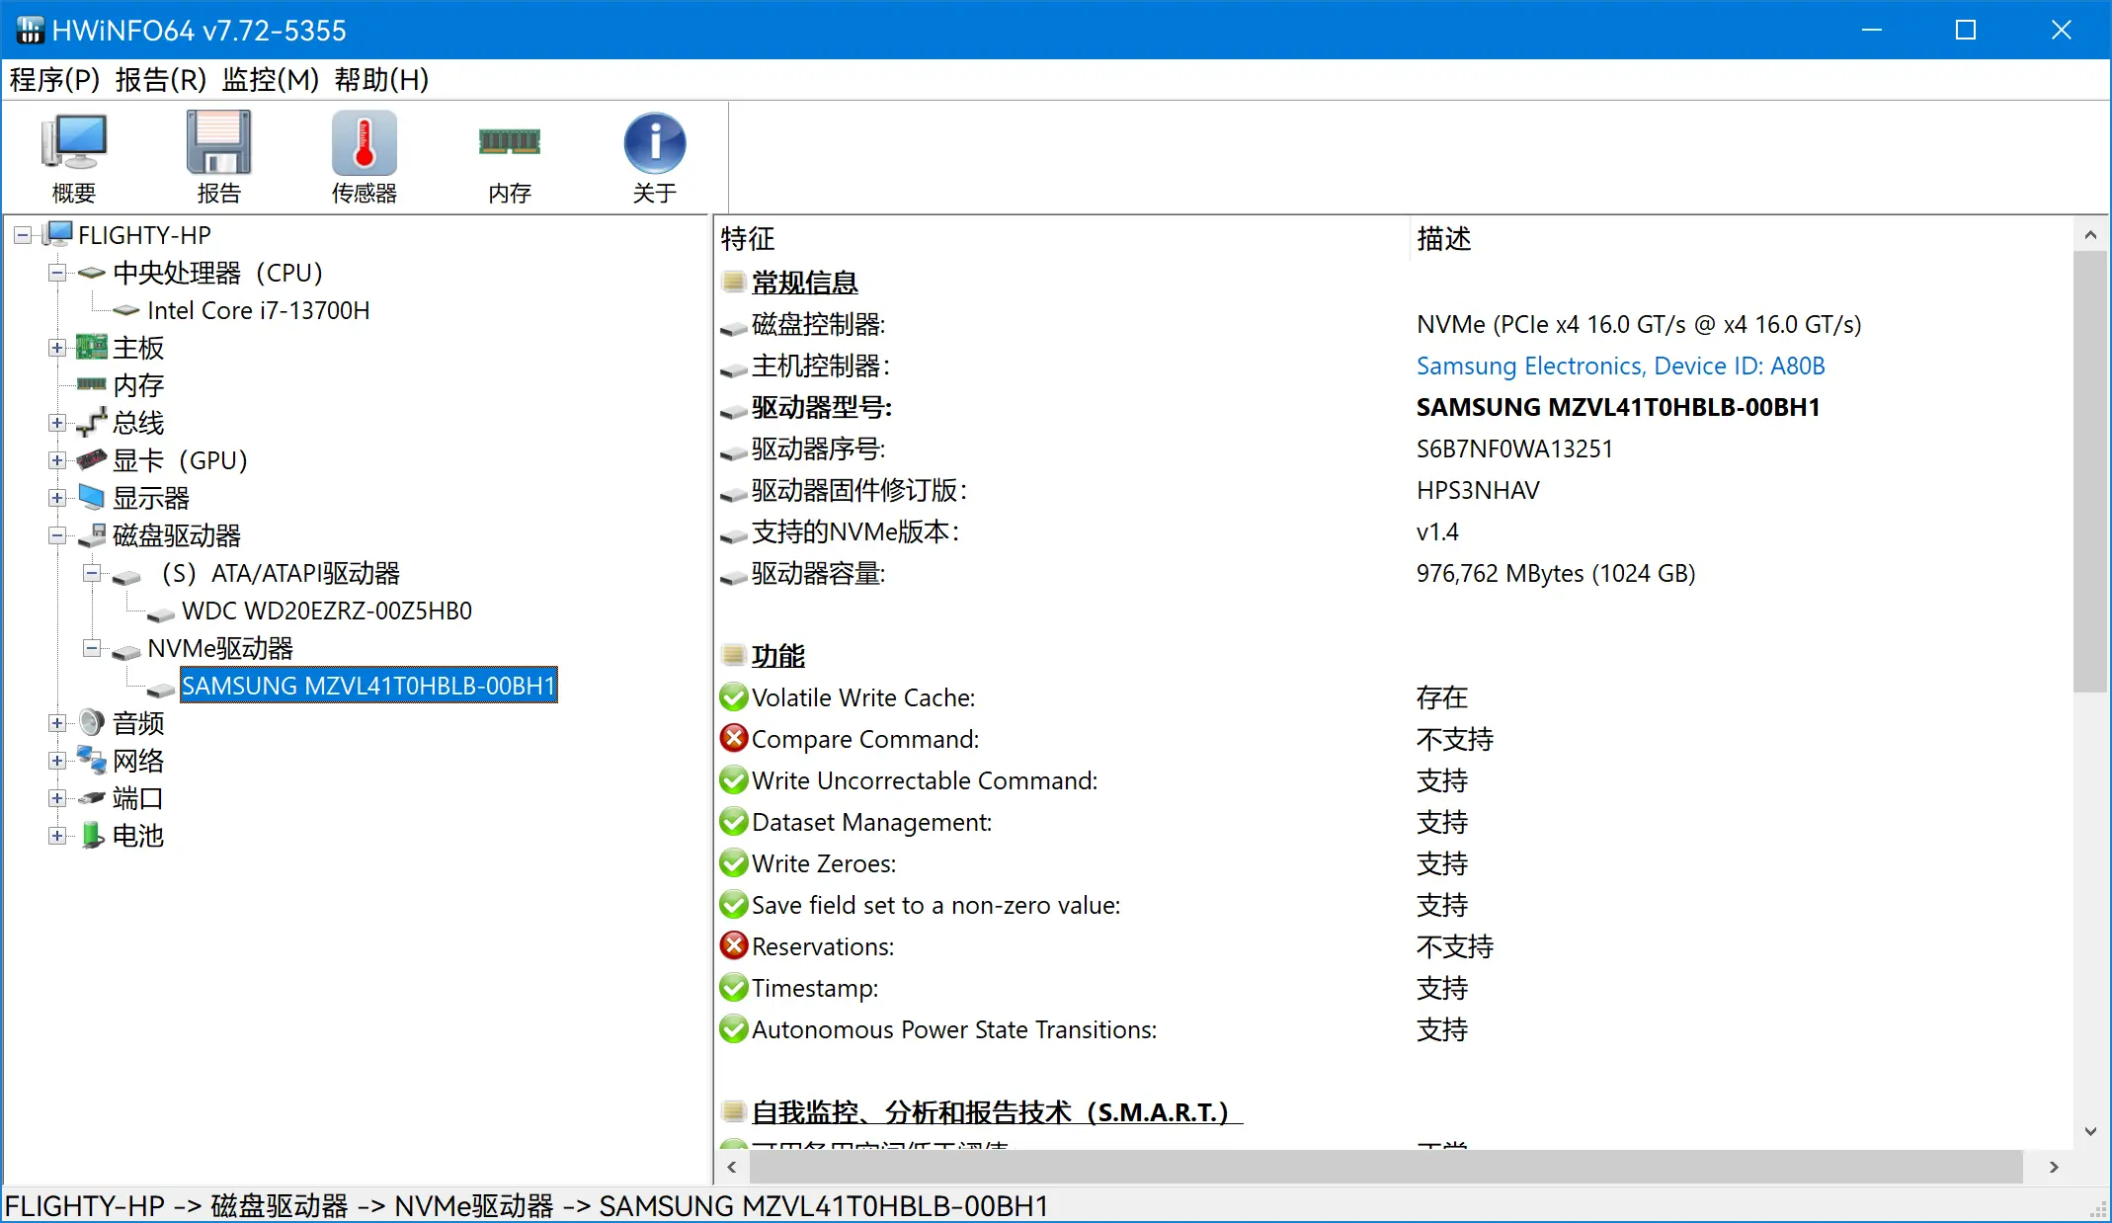Expand the 总线 tree node

[57, 423]
